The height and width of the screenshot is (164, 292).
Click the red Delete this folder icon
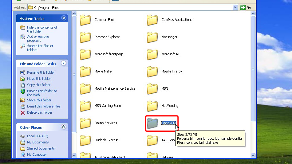[23, 112]
